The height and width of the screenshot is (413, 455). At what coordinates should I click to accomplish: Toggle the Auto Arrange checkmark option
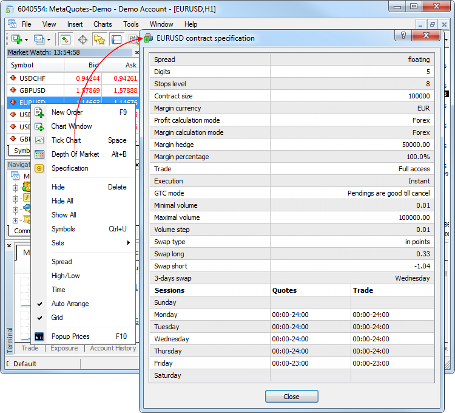(x=70, y=304)
